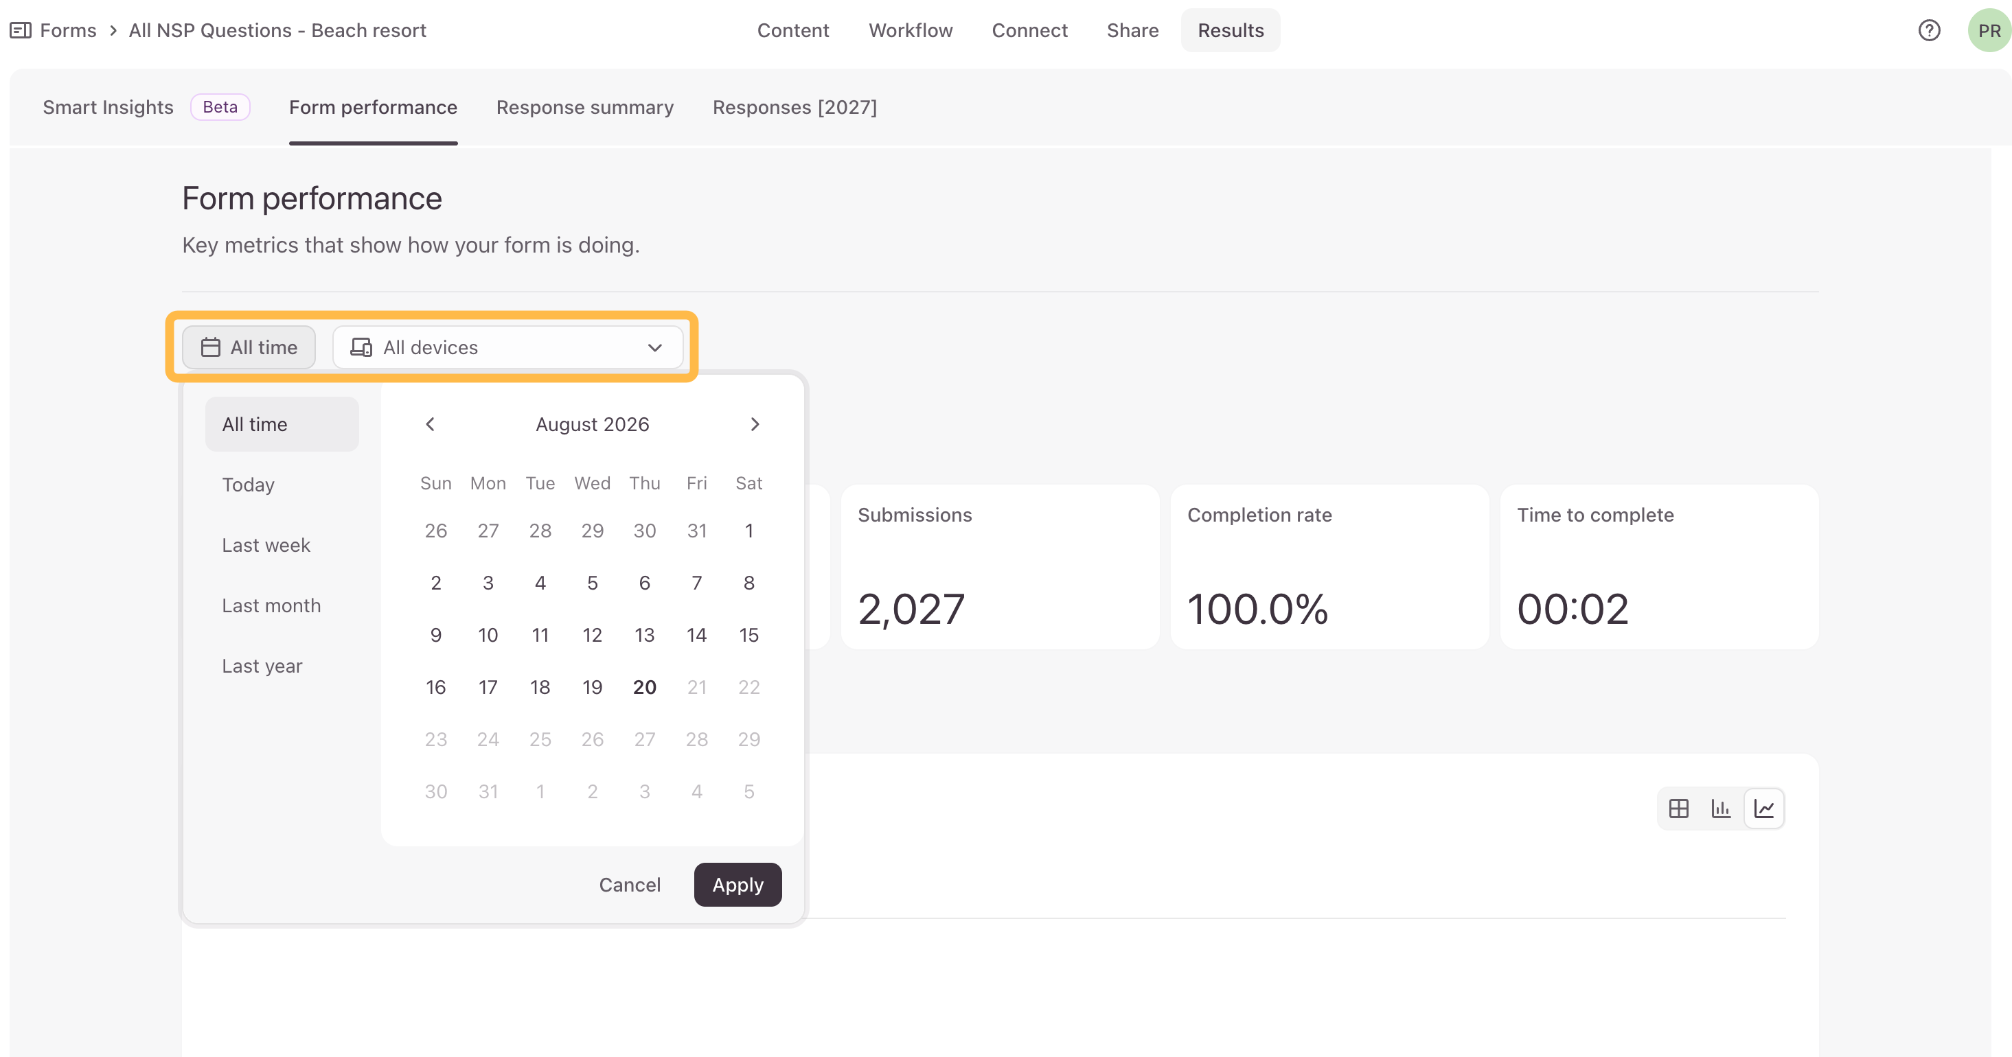Click the Submissions metric card

1000,567
